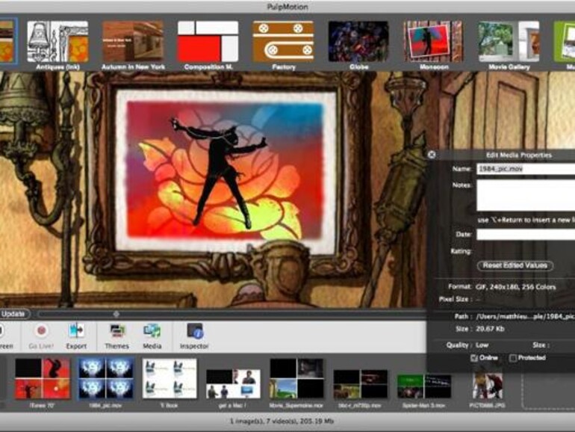Click the Format value 'GIF, 240x180, 256 Colors'
Screen dimensions: 575x432
[x=515, y=287]
